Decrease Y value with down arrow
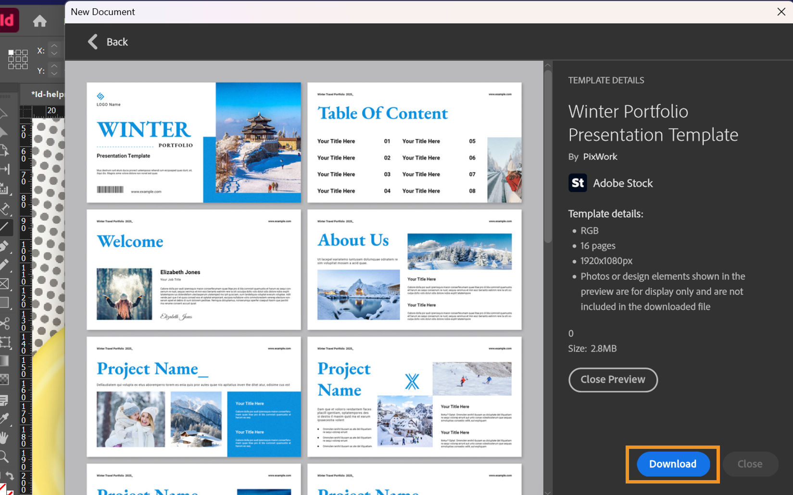 (54, 74)
